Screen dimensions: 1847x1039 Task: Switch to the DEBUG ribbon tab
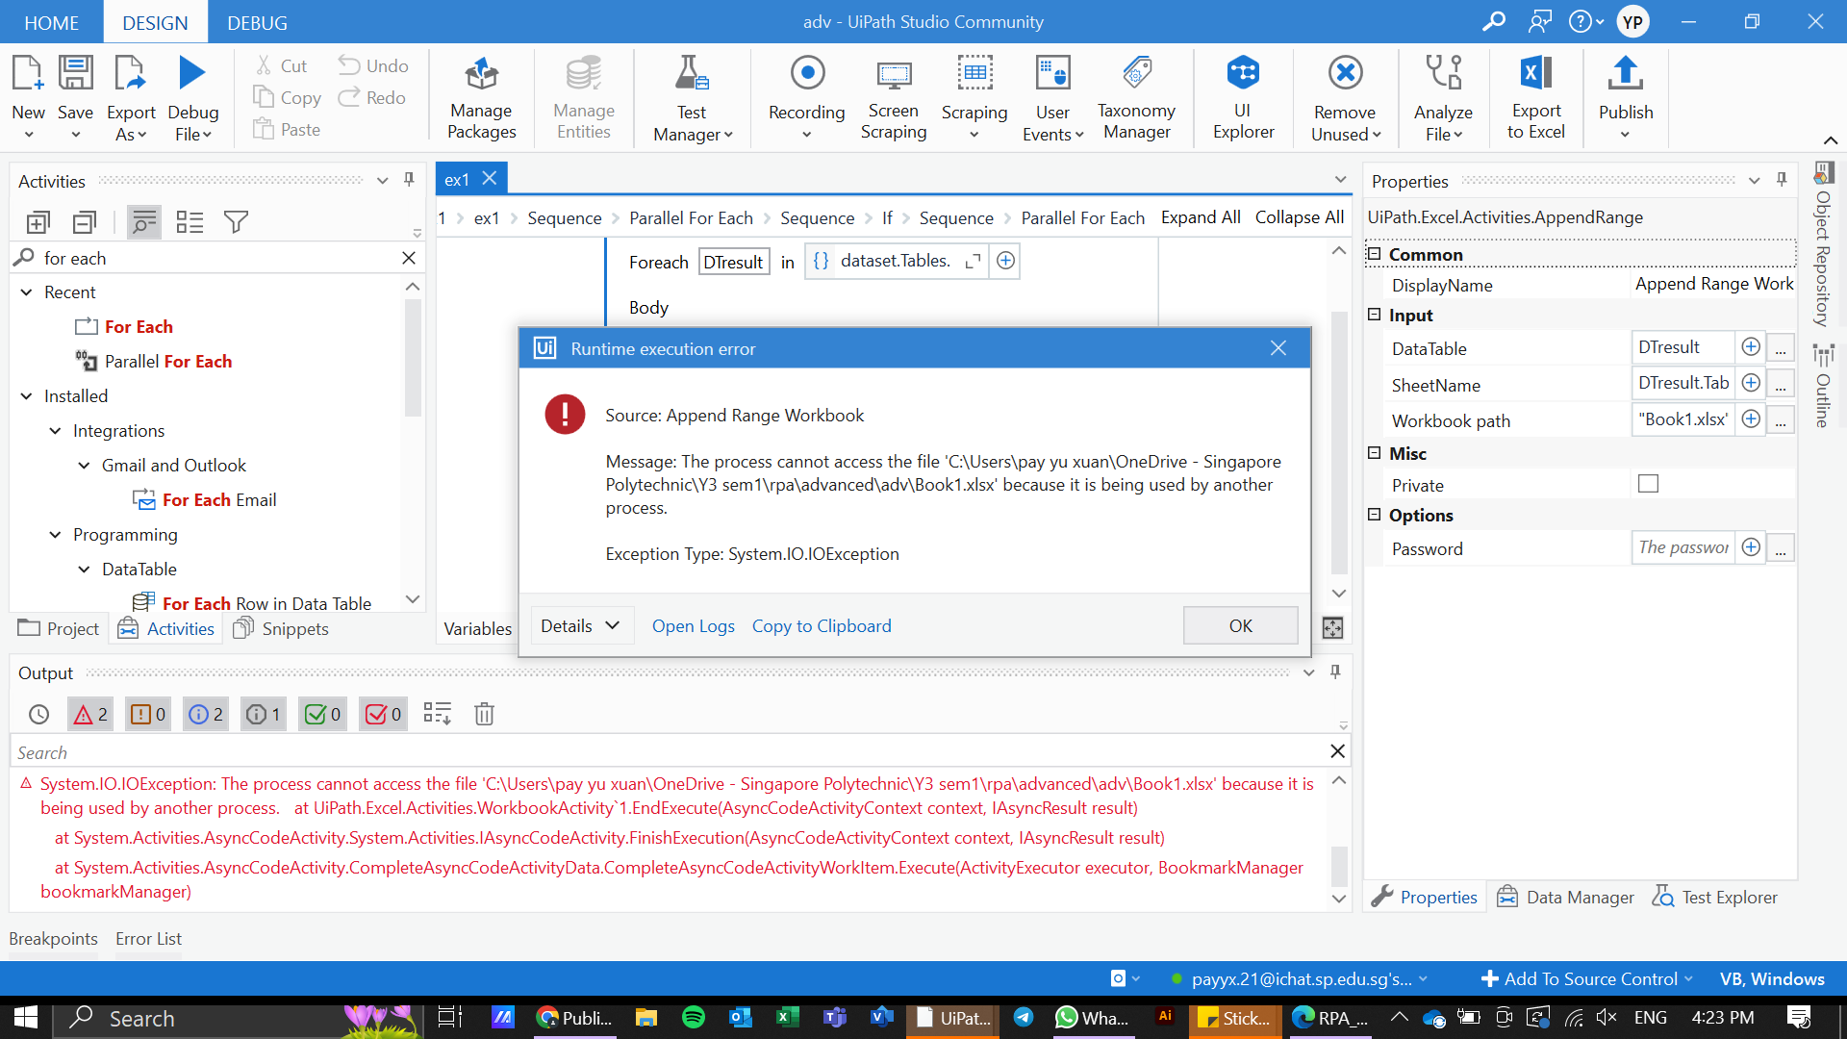257,22
